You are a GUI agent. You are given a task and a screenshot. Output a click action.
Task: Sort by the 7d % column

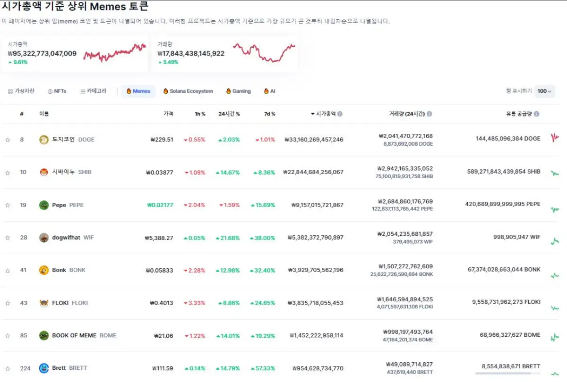[x=270, y=114]
